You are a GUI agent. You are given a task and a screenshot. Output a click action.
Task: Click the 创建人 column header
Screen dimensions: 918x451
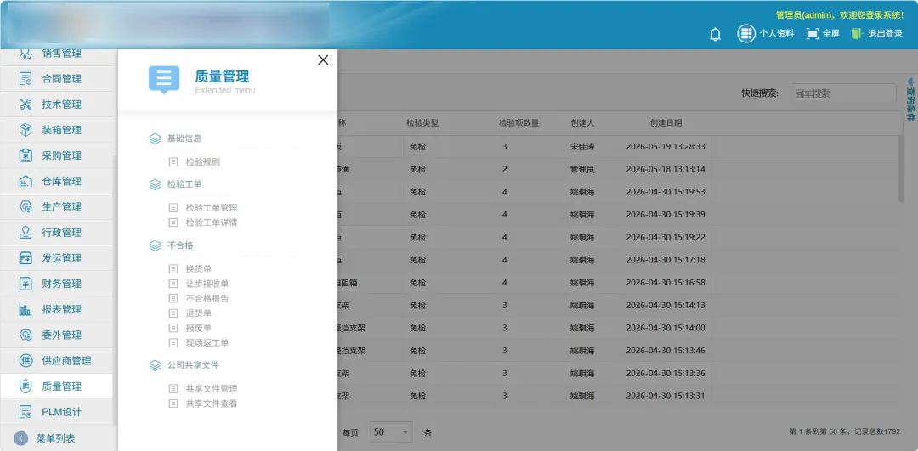[x=582, y=123]
